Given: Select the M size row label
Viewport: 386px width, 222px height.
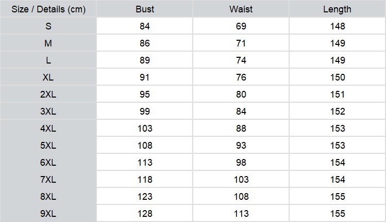Looking at the screenshot, I should pos(48,43).
